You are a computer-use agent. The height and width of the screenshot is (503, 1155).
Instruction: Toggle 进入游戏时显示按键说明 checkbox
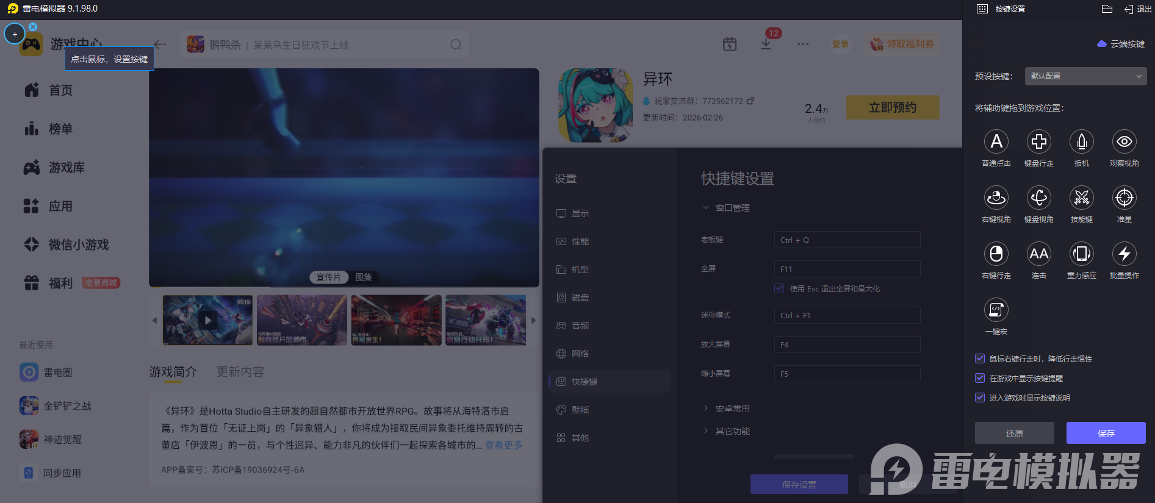pyautogui.click(x=980, y=398)
